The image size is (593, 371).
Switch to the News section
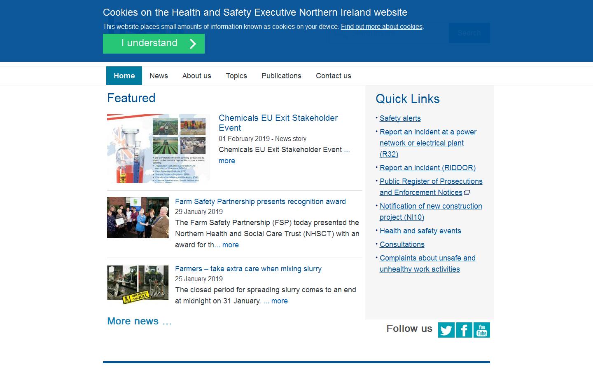coord(159,75)
